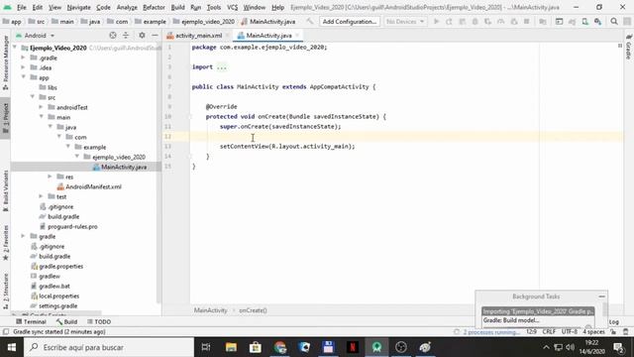Open File Explorer from taskbar
Screen dimensions: 634x357
pyautogui.click(x=231, y=347)
